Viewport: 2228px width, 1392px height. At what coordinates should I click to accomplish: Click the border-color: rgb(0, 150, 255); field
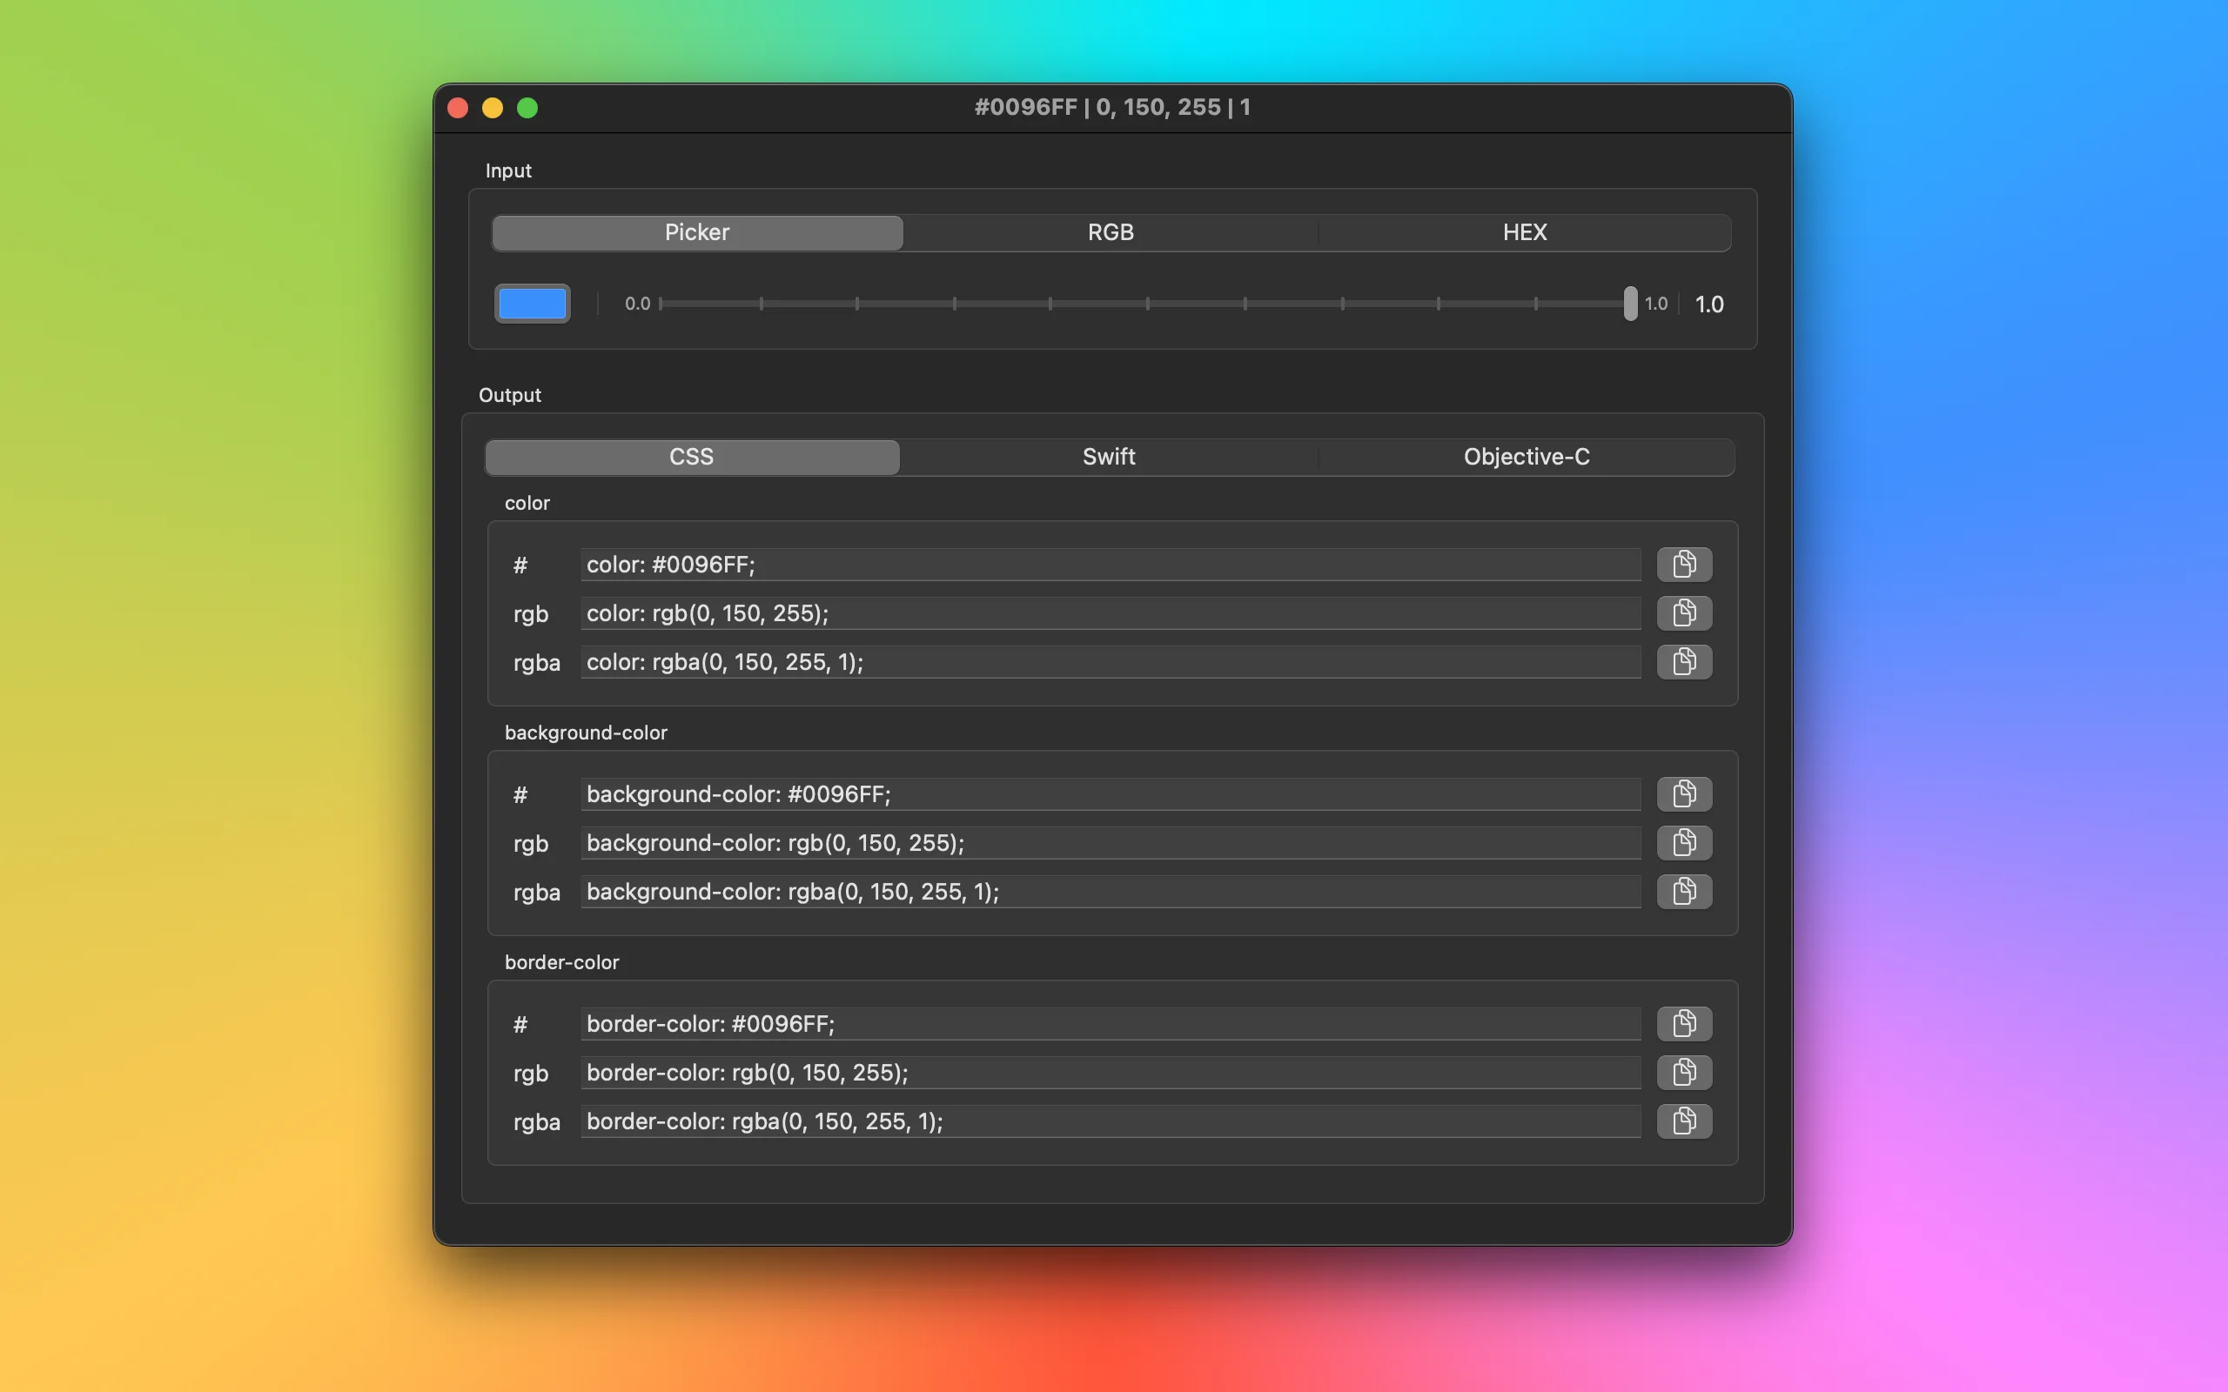click(1111, 1073)
